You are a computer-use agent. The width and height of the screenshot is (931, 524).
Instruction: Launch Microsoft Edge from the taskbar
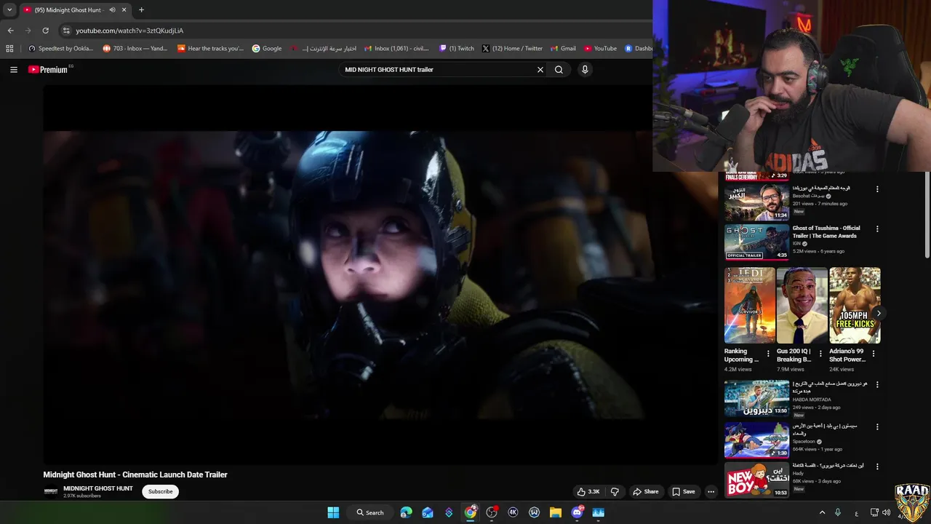(406, 512)
